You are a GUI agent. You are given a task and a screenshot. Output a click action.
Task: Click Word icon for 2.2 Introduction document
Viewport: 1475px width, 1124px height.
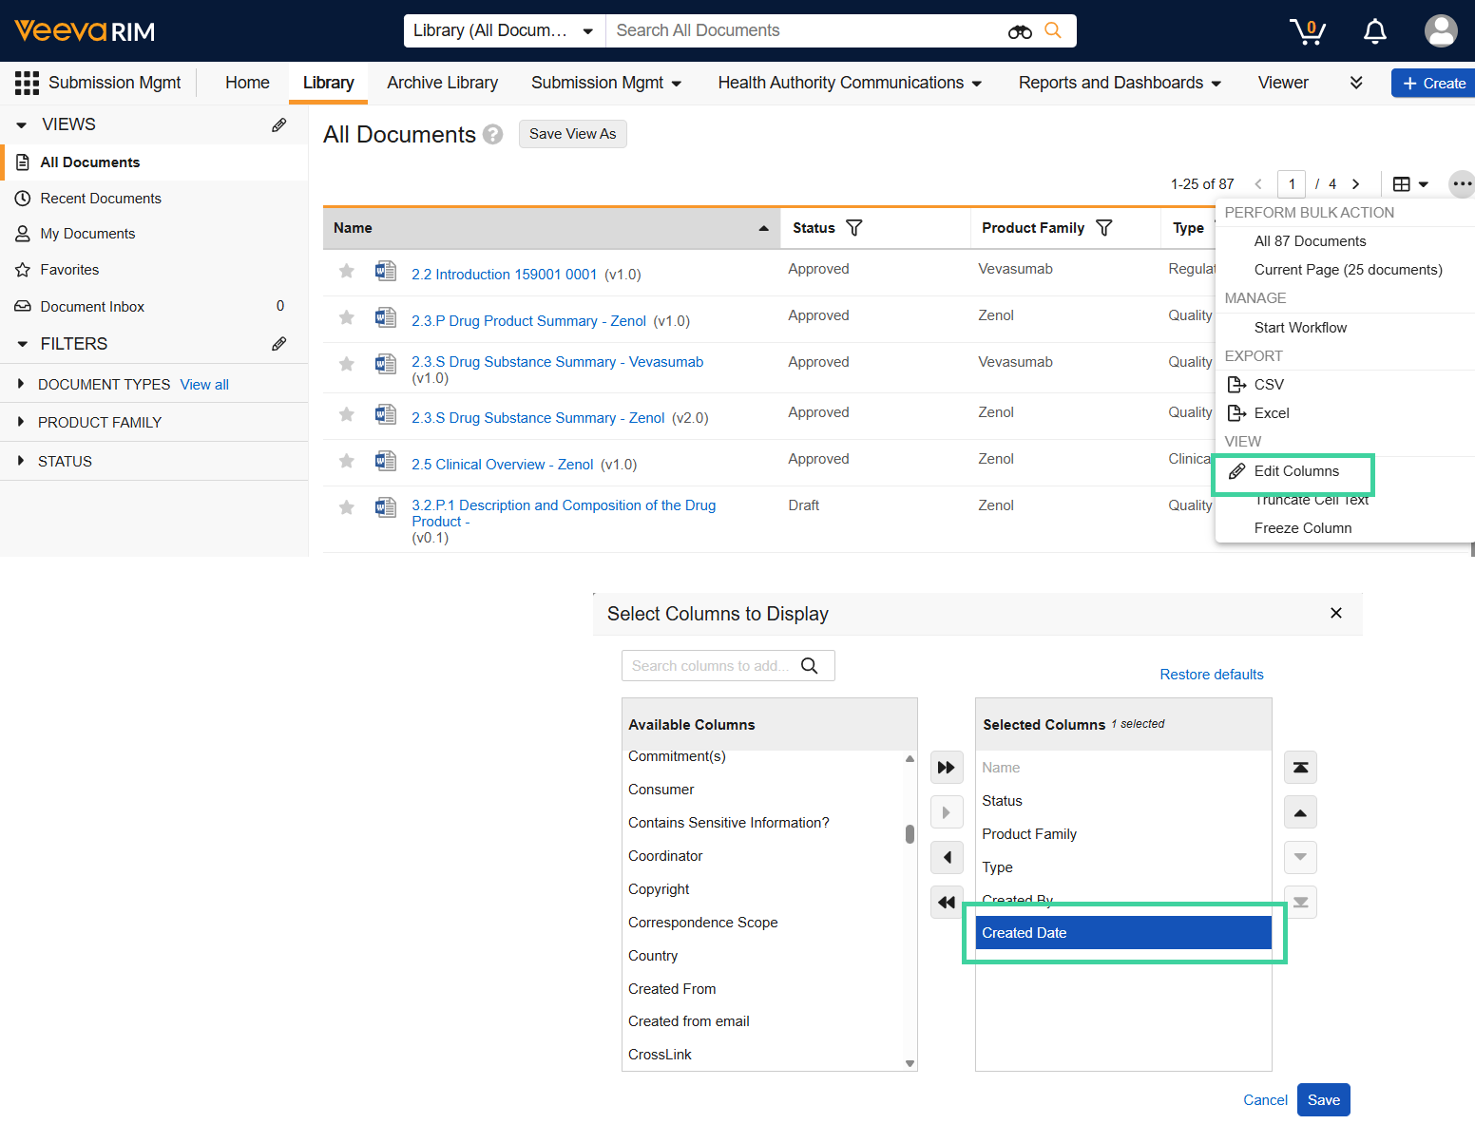click(385, 271)
